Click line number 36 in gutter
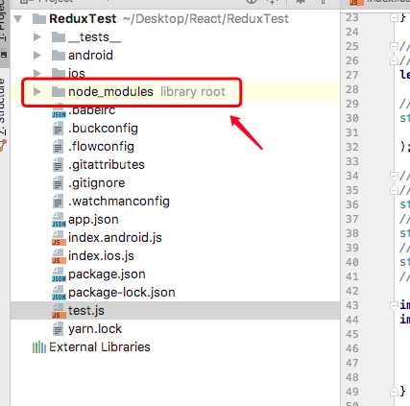 pos(352,204)
